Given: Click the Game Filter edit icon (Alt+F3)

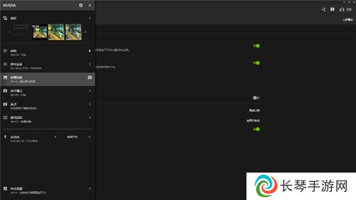Looking at the screenshot, I should pos(5,117).
